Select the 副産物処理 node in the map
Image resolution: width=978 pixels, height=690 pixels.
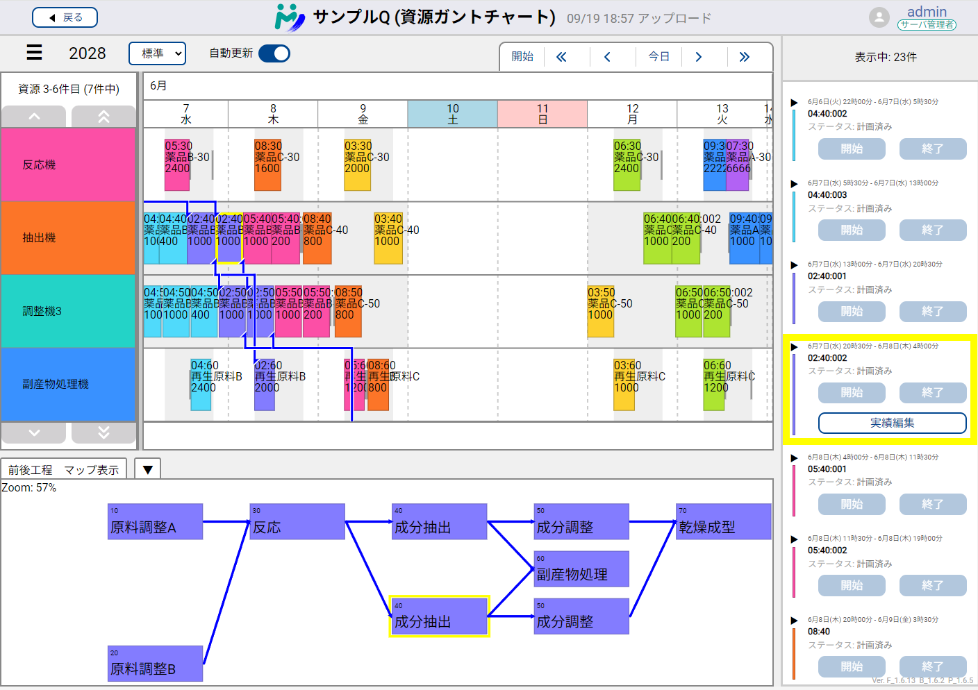581,569
